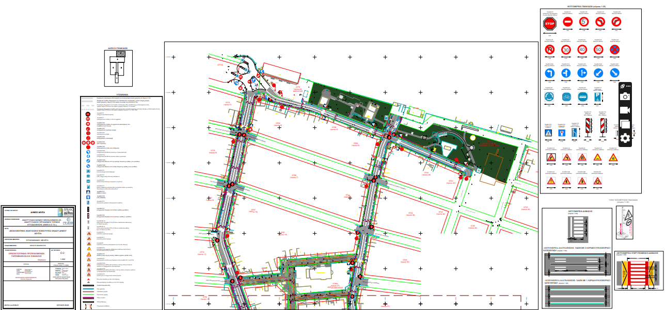Click the camera screenshot capture icon
Screen dimensions: 666x310
click(x=625, y=96)
